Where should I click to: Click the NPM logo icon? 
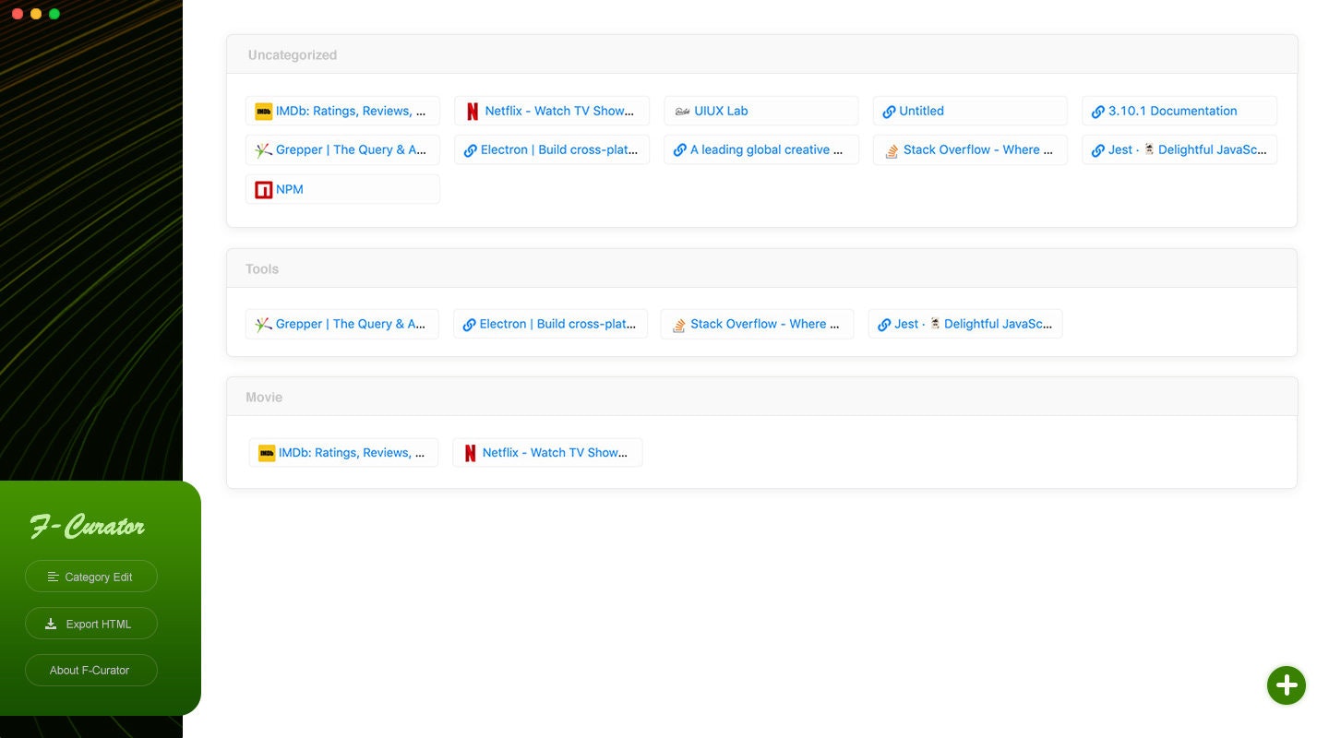pyautogui.click(x=263, y=189)
